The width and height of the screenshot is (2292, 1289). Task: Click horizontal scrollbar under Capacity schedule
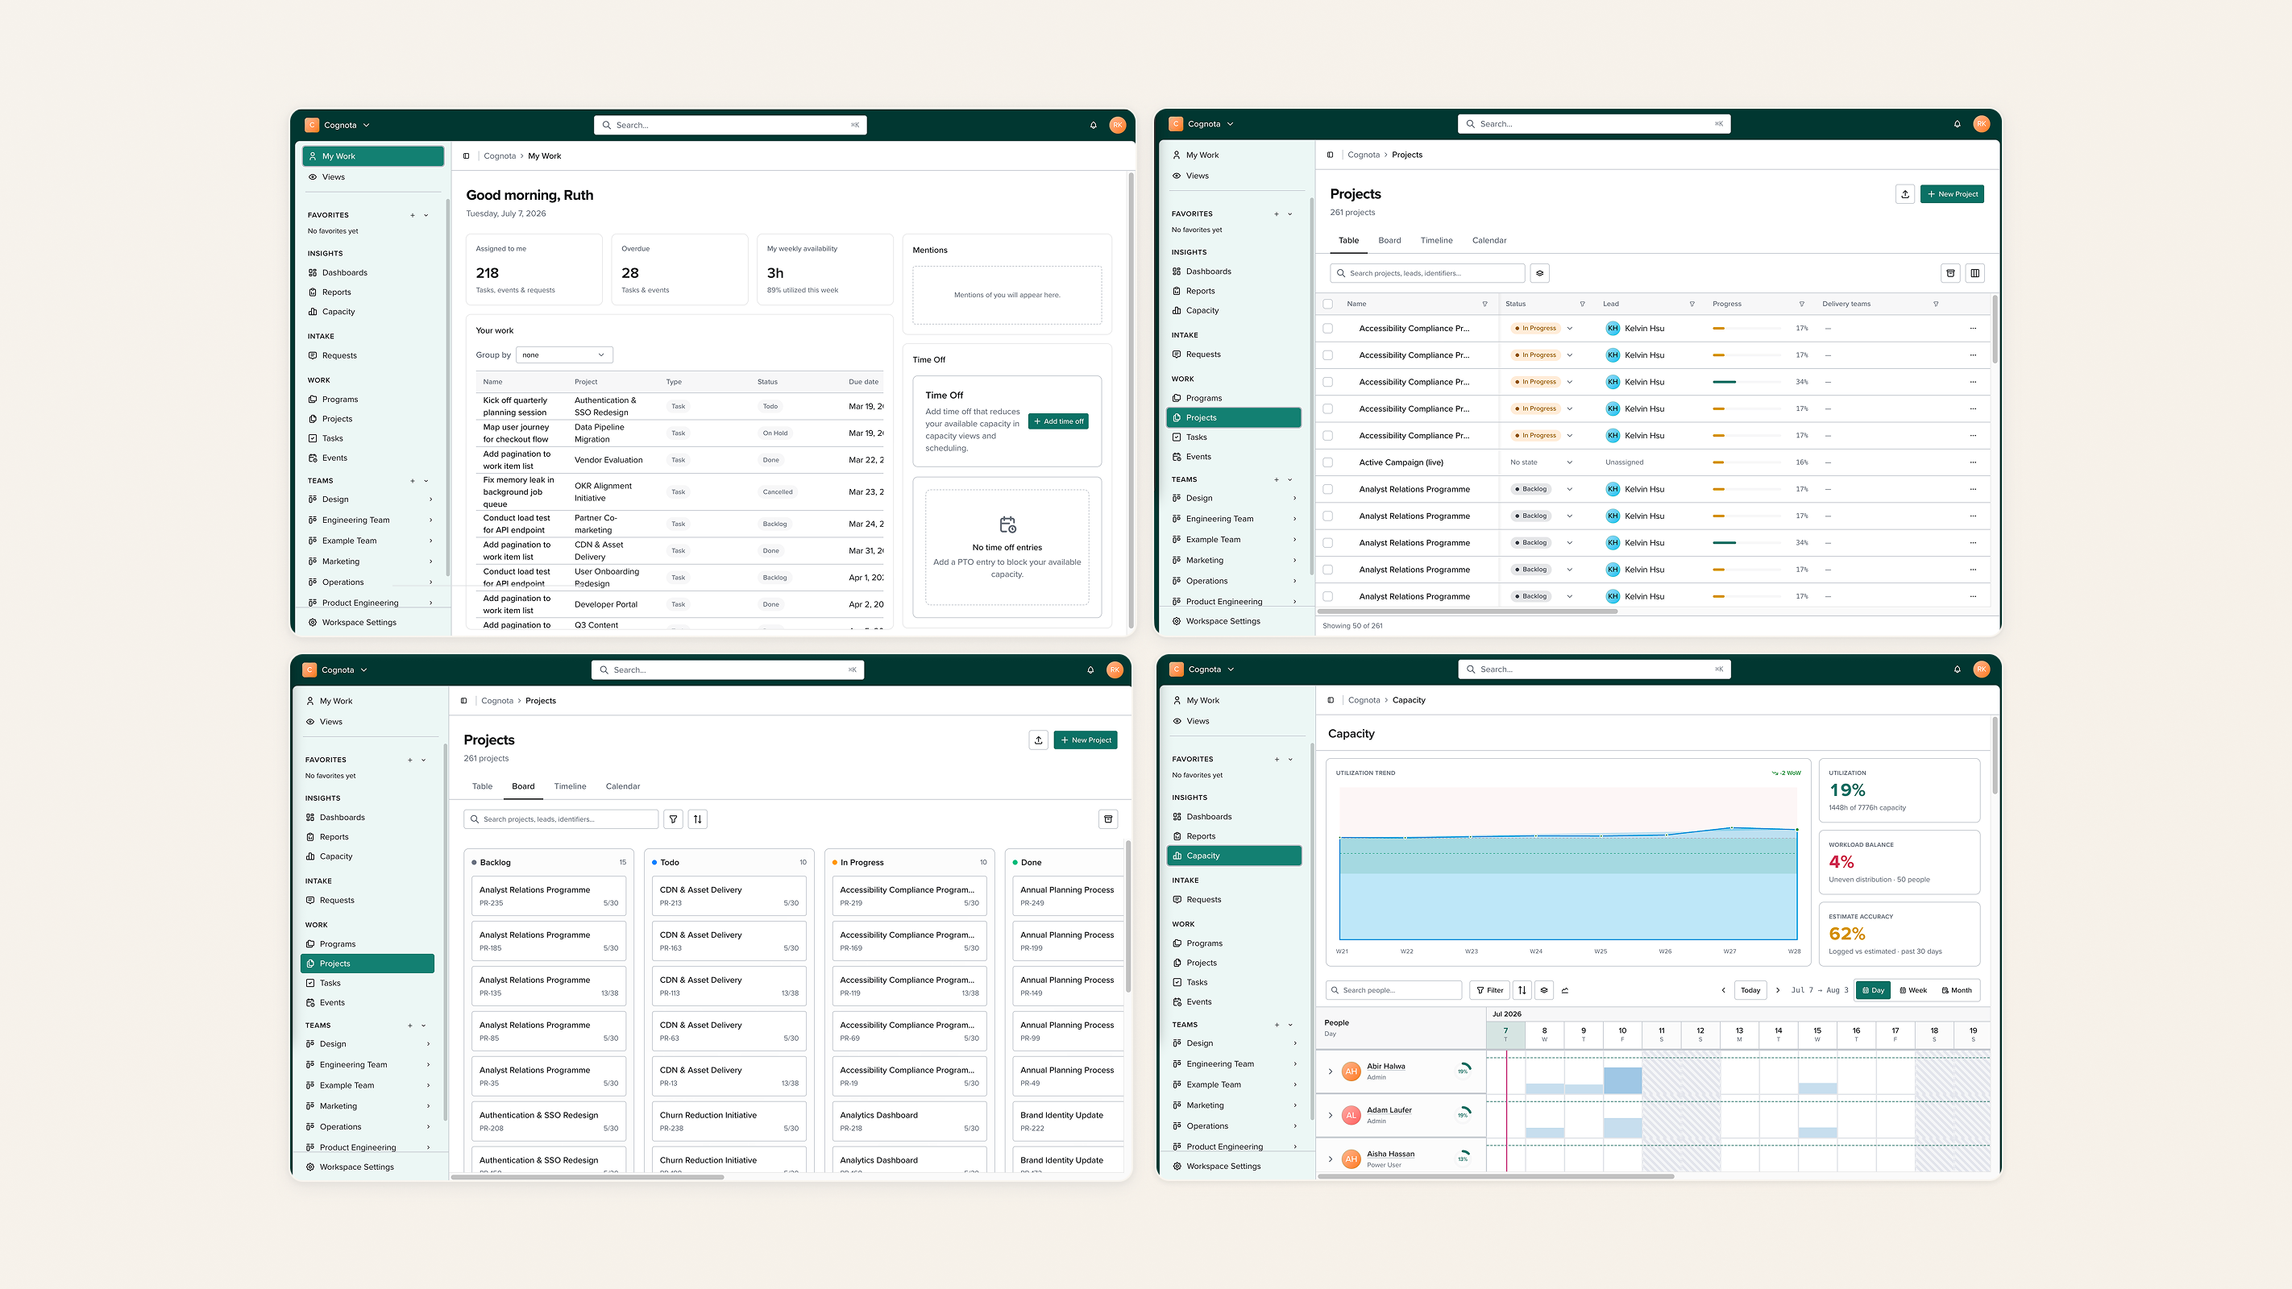pyautogui.click(x=1495, y=1176)
